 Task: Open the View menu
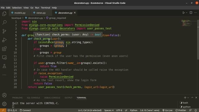[x=26, y=7]
